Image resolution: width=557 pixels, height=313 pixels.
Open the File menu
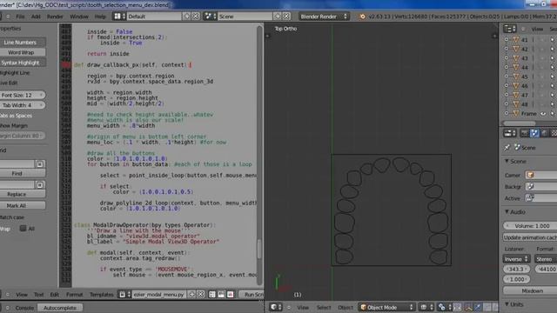pos(20,17)
